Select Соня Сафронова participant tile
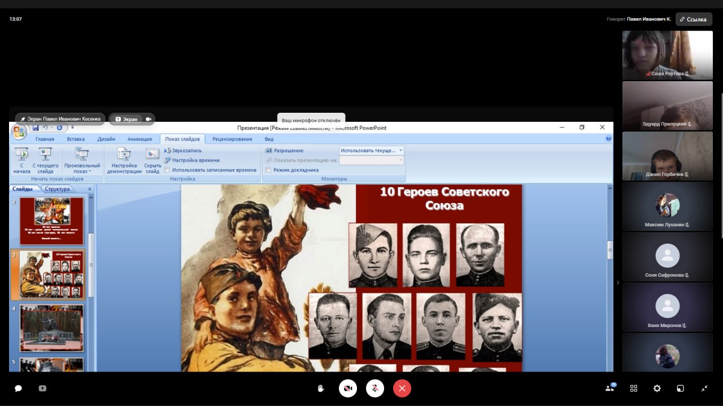 coord(668,257)
